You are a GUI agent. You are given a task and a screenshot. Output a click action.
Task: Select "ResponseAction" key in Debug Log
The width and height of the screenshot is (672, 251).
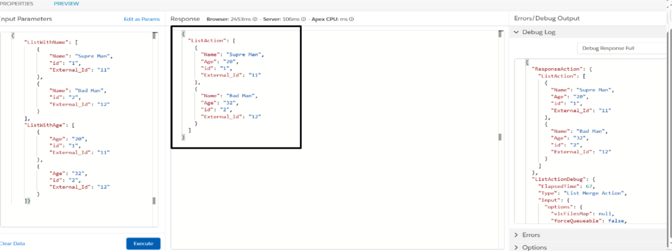tap(556, 69)
